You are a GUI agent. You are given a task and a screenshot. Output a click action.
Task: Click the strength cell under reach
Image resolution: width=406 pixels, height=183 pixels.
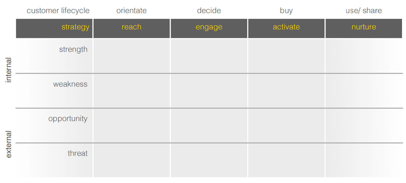(x=132, y=56)
